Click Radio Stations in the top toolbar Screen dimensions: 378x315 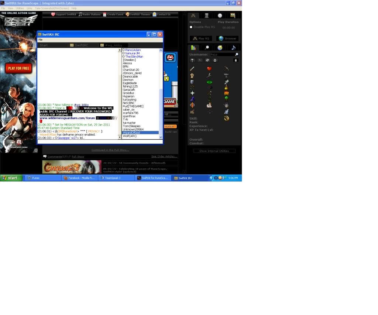pyautogui.click(x=89, y=14)
